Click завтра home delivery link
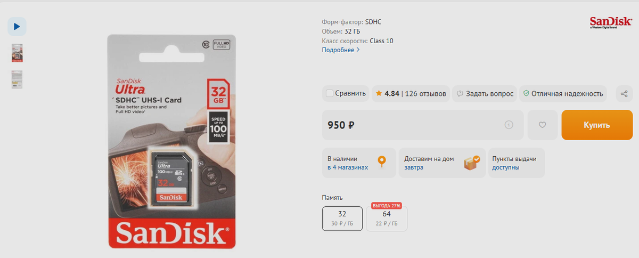The width and height of the screenshot is (639, 258). pos(414,167)
